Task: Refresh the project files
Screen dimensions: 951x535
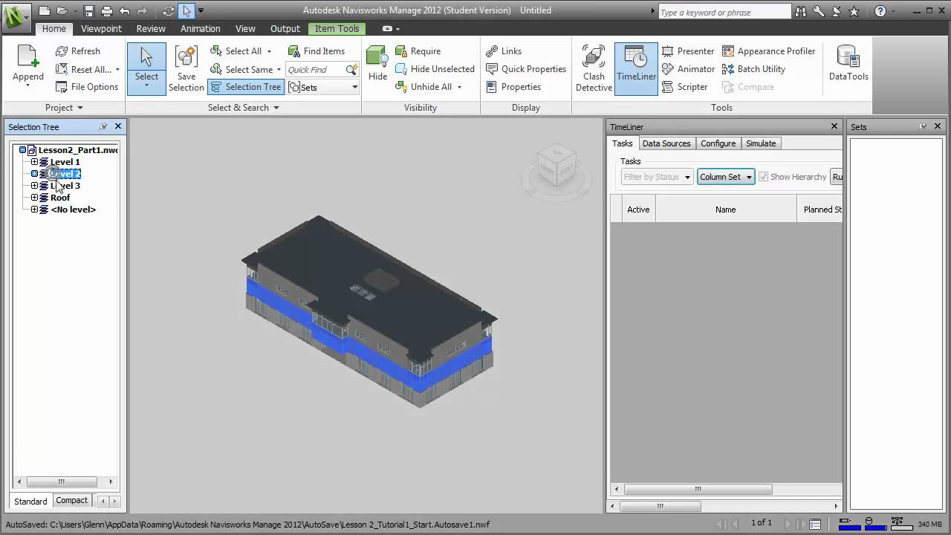Action: coord(77,51)
